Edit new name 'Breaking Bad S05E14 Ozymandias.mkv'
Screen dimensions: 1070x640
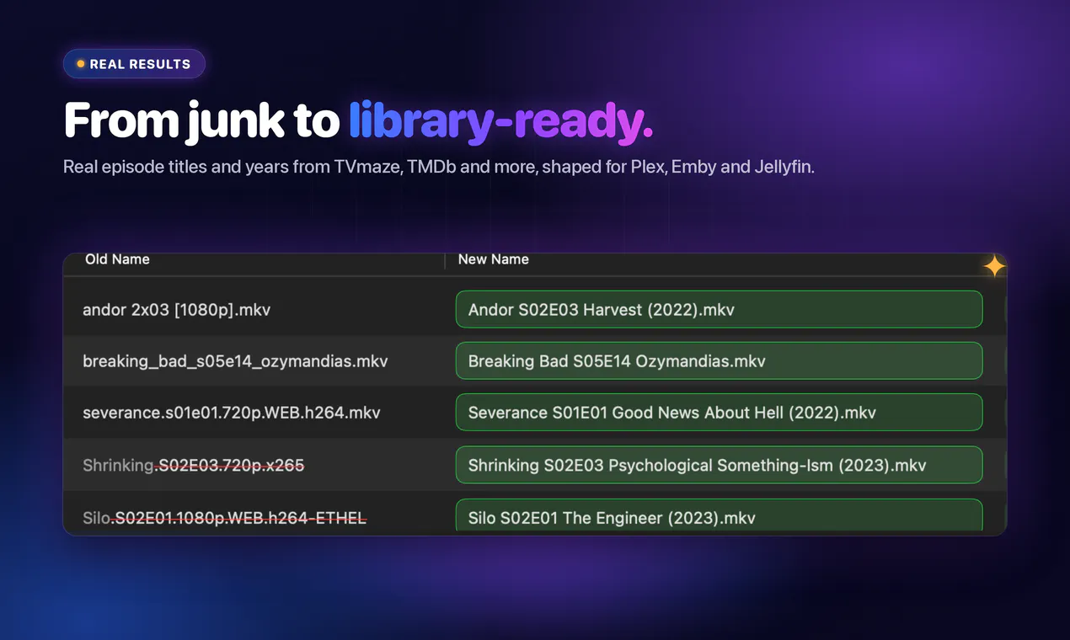click(719, 360)
